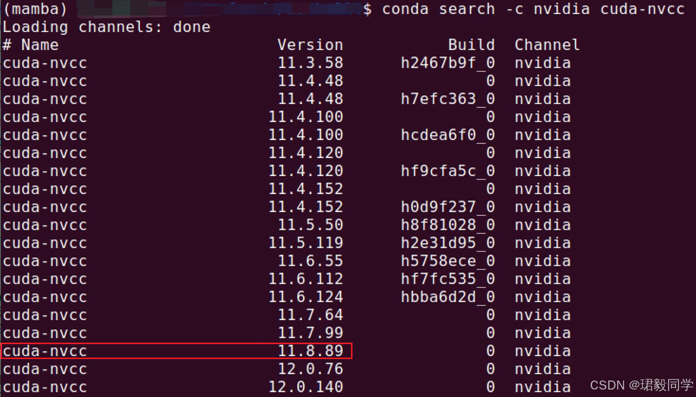Screen dimensions: 696x397
Task: Click the build hash hbba6d2d_0
Action: (x=447, y=296)
